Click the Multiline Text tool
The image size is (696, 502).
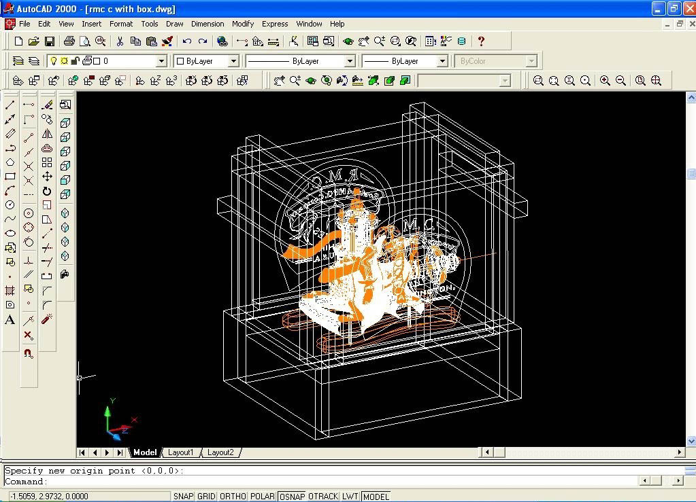click(10, 320)
